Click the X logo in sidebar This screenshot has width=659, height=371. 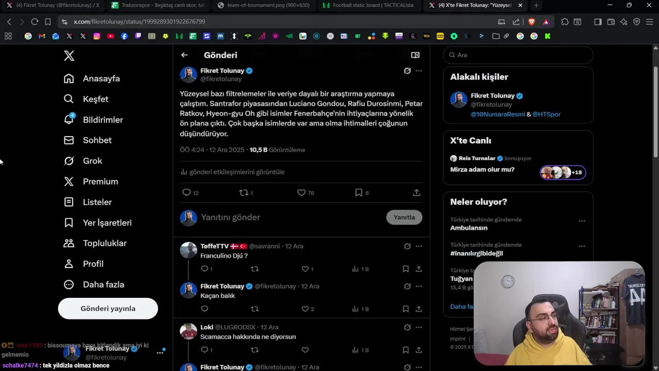tap(69, 56)
